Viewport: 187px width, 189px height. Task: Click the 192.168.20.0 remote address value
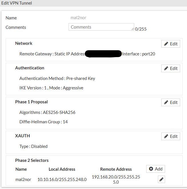coord(116,179)
